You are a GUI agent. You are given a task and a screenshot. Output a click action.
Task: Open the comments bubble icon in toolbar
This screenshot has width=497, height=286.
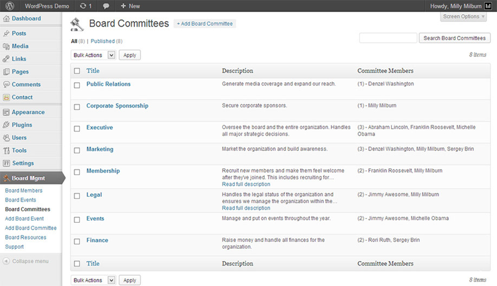(106, 6)
